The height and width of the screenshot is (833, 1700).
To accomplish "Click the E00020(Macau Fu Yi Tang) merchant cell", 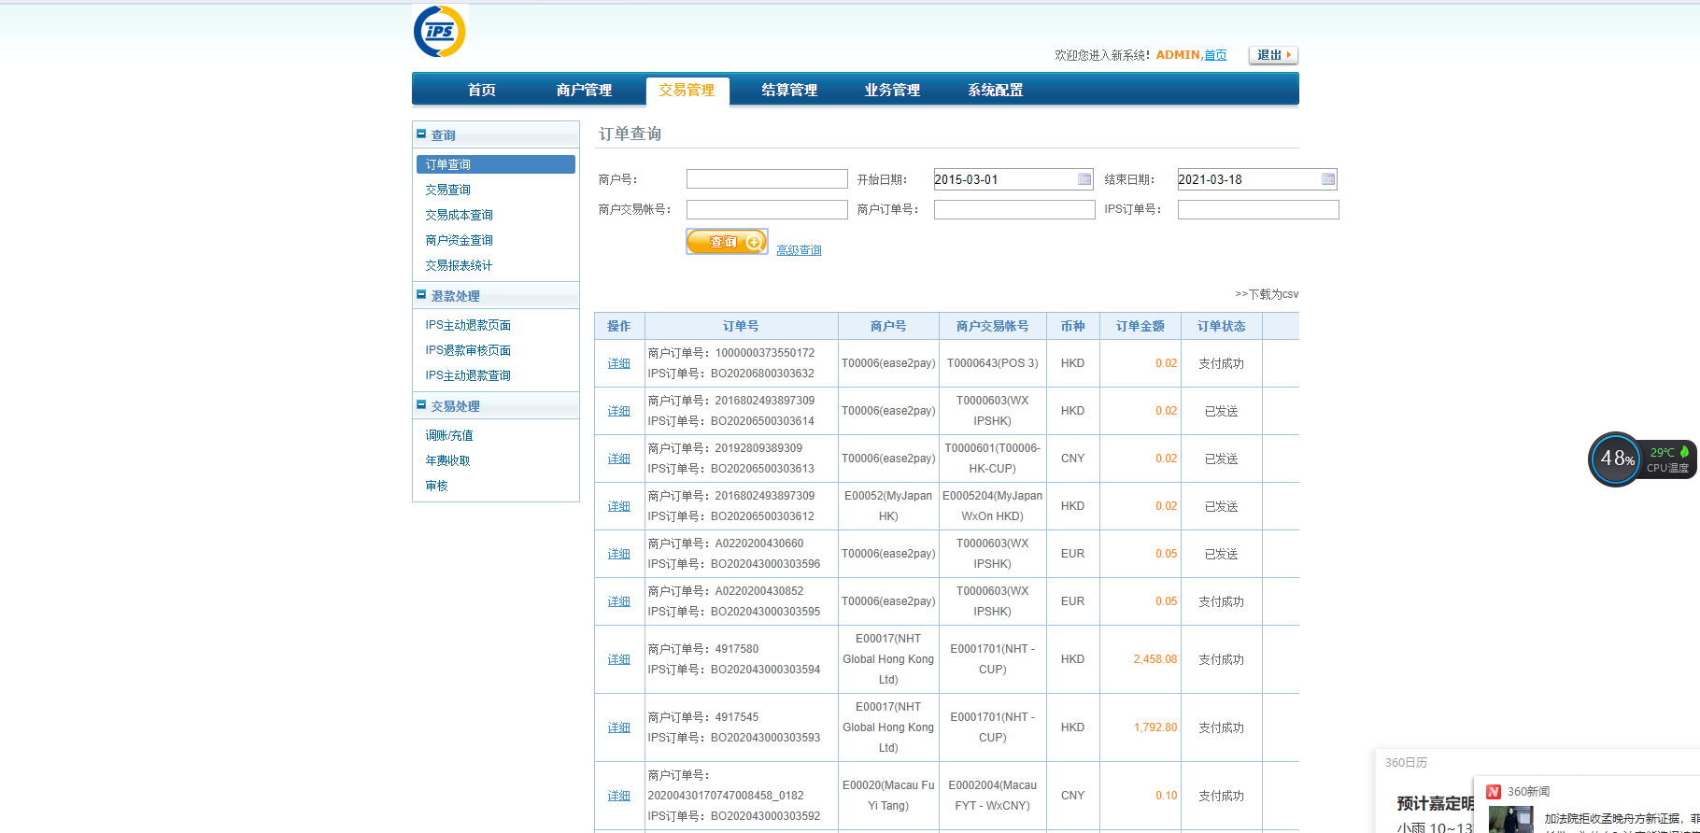I will pyautogui.click(x=888, y=796).
